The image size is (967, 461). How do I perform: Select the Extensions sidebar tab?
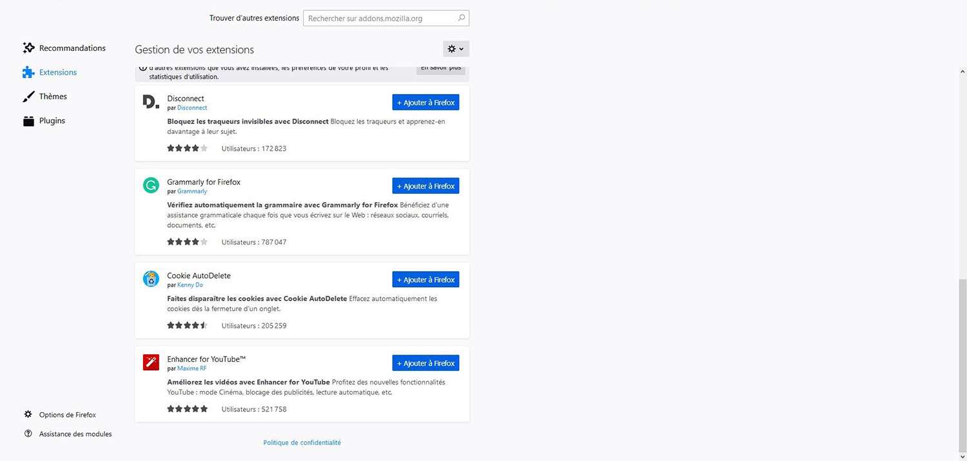(x=57, y=73)
